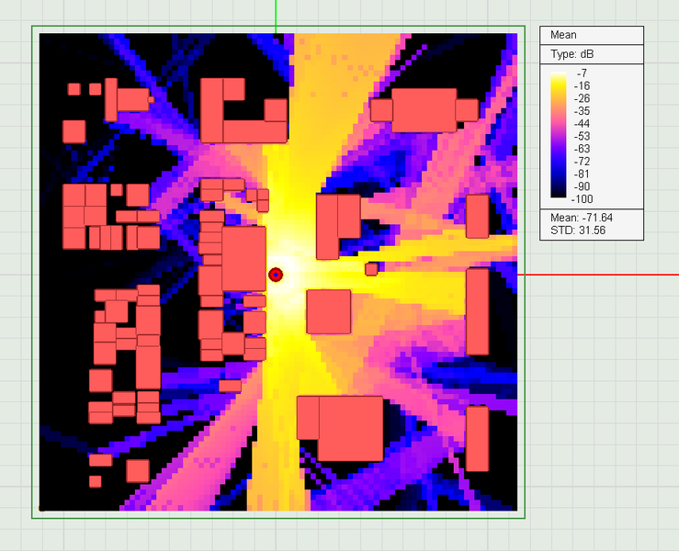Image resolution: width=679 pixels, height=551 pixels.
Task: Click the color scale gradient bar
Action: (x=559, y=135)
